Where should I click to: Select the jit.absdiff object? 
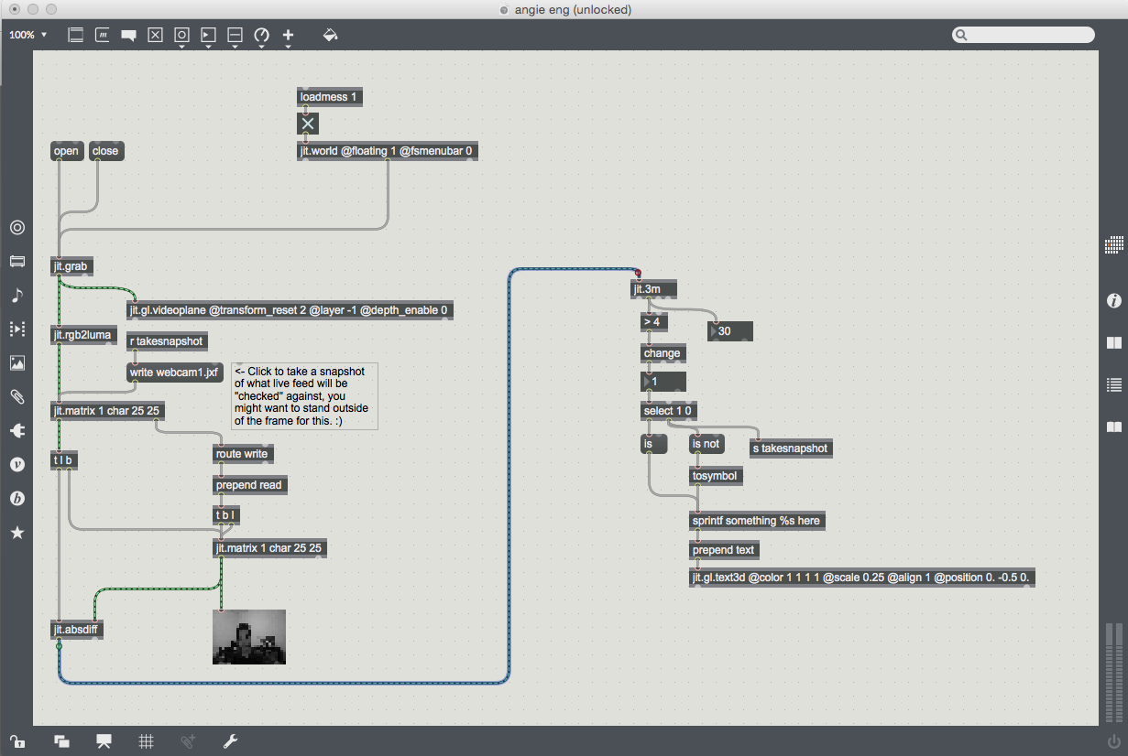(x=77, y=630)
